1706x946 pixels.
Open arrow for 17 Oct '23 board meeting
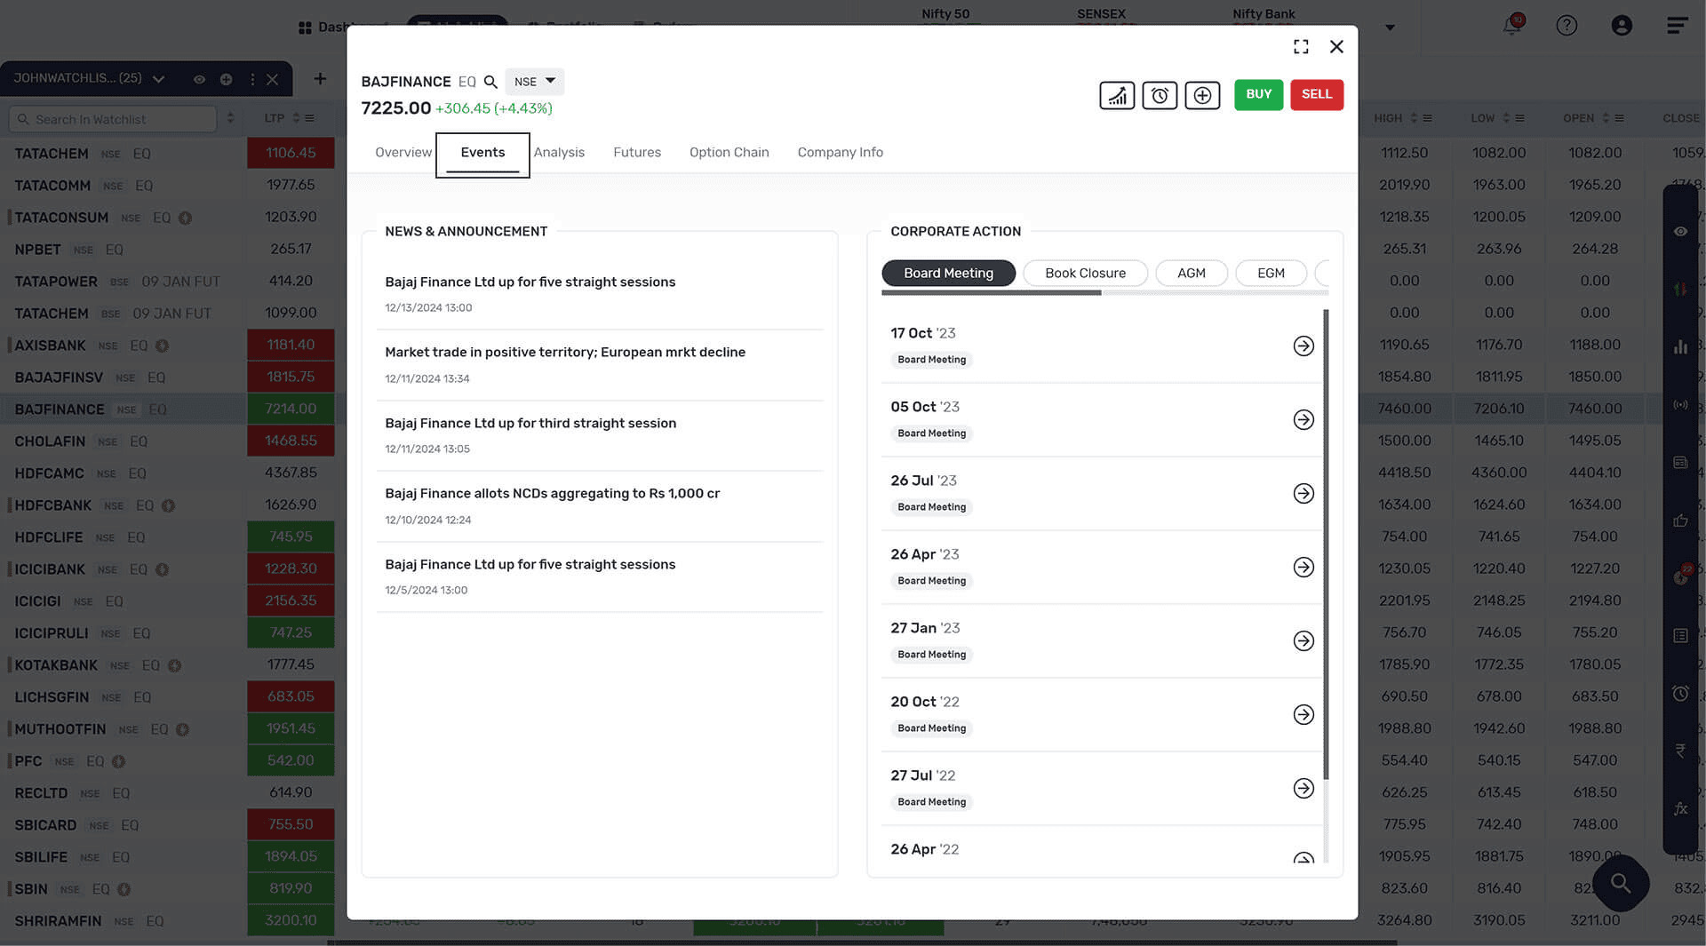tap(1303, 346)
